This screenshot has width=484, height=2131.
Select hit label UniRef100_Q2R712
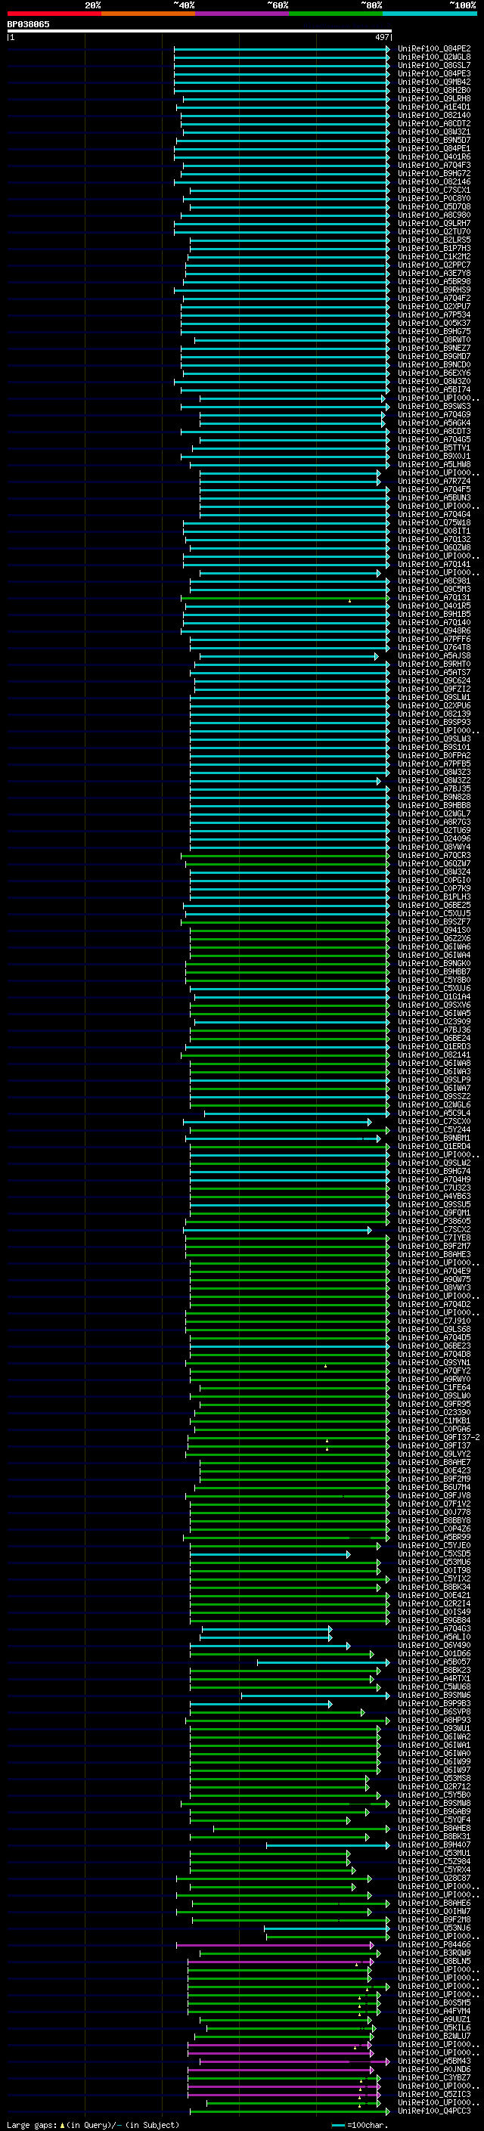point(434,1786)
